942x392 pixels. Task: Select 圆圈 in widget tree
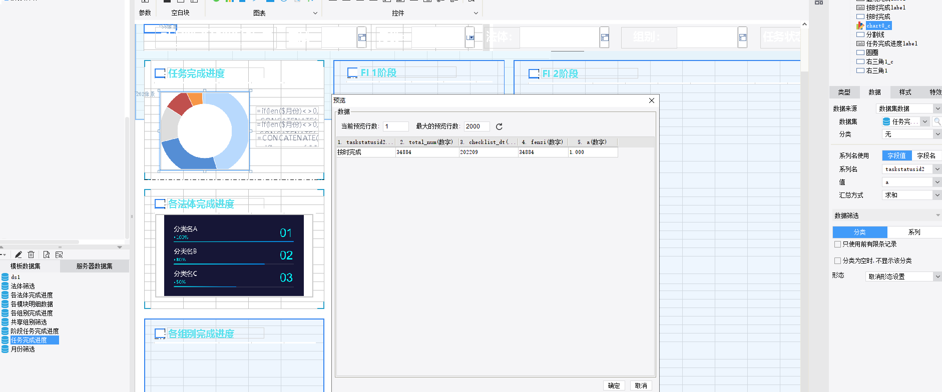(x=872, y=52)
